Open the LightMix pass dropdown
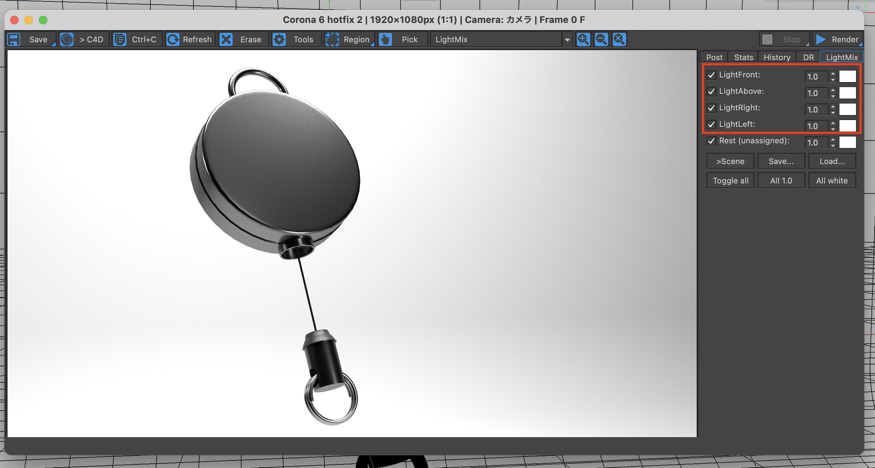The image size is (875, 468). (567, 40)
